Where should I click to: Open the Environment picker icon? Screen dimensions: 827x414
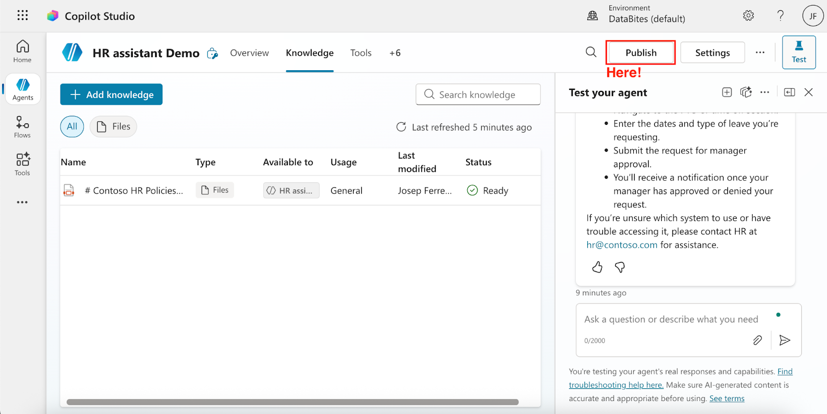point(592,15)
